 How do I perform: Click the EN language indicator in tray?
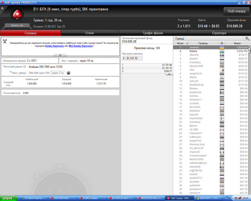[227, 198]
